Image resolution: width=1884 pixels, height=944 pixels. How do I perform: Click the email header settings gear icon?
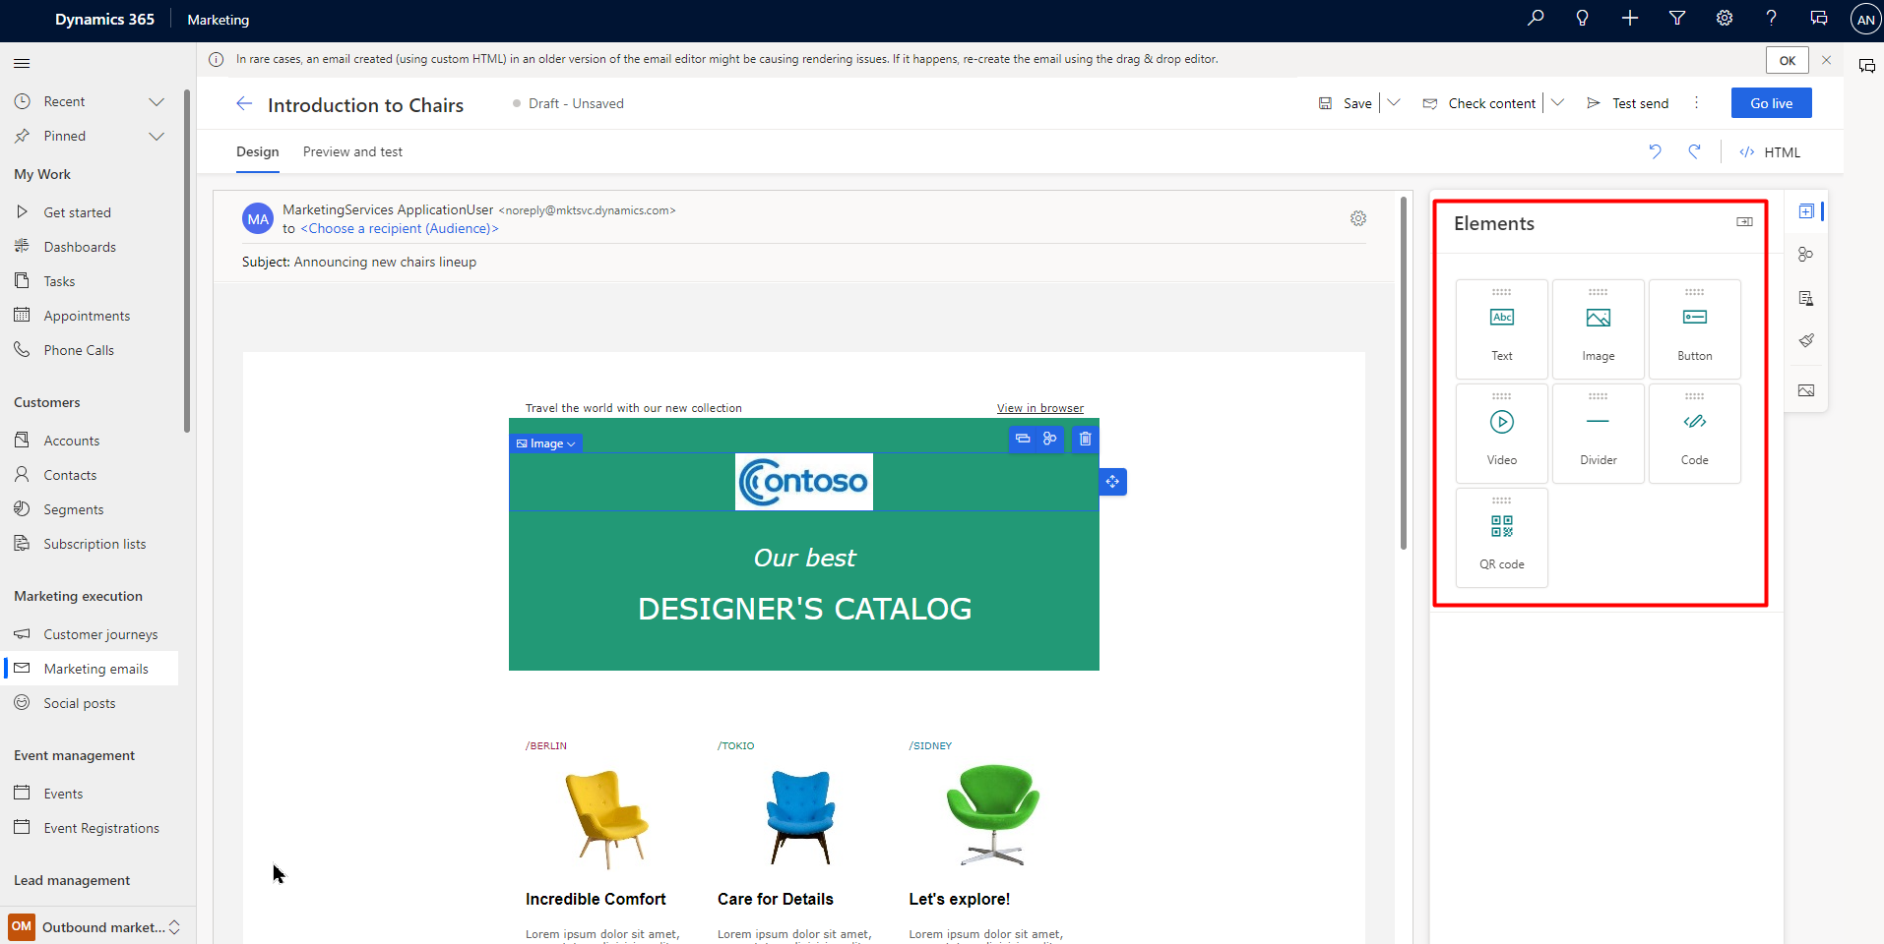tap(1359, 218)
